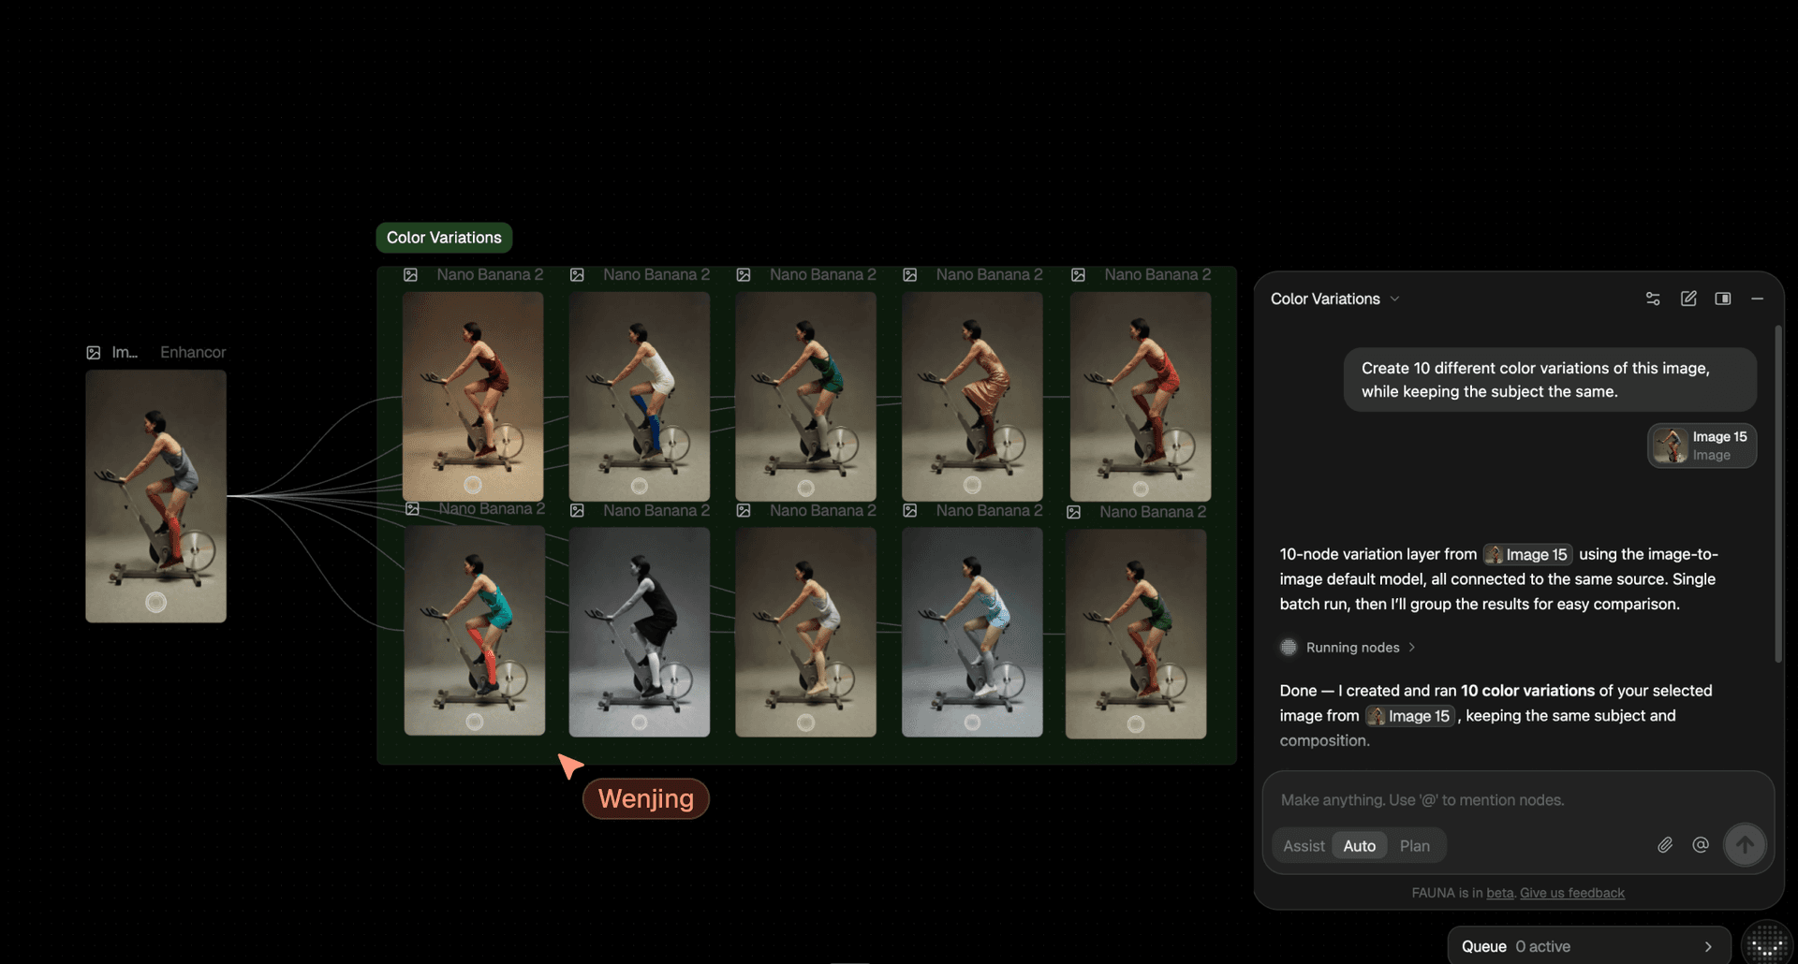The image size is (1798, 964).
Task: Minimize the Color Variations chat panel
Action: click(x=1758, y=299)
